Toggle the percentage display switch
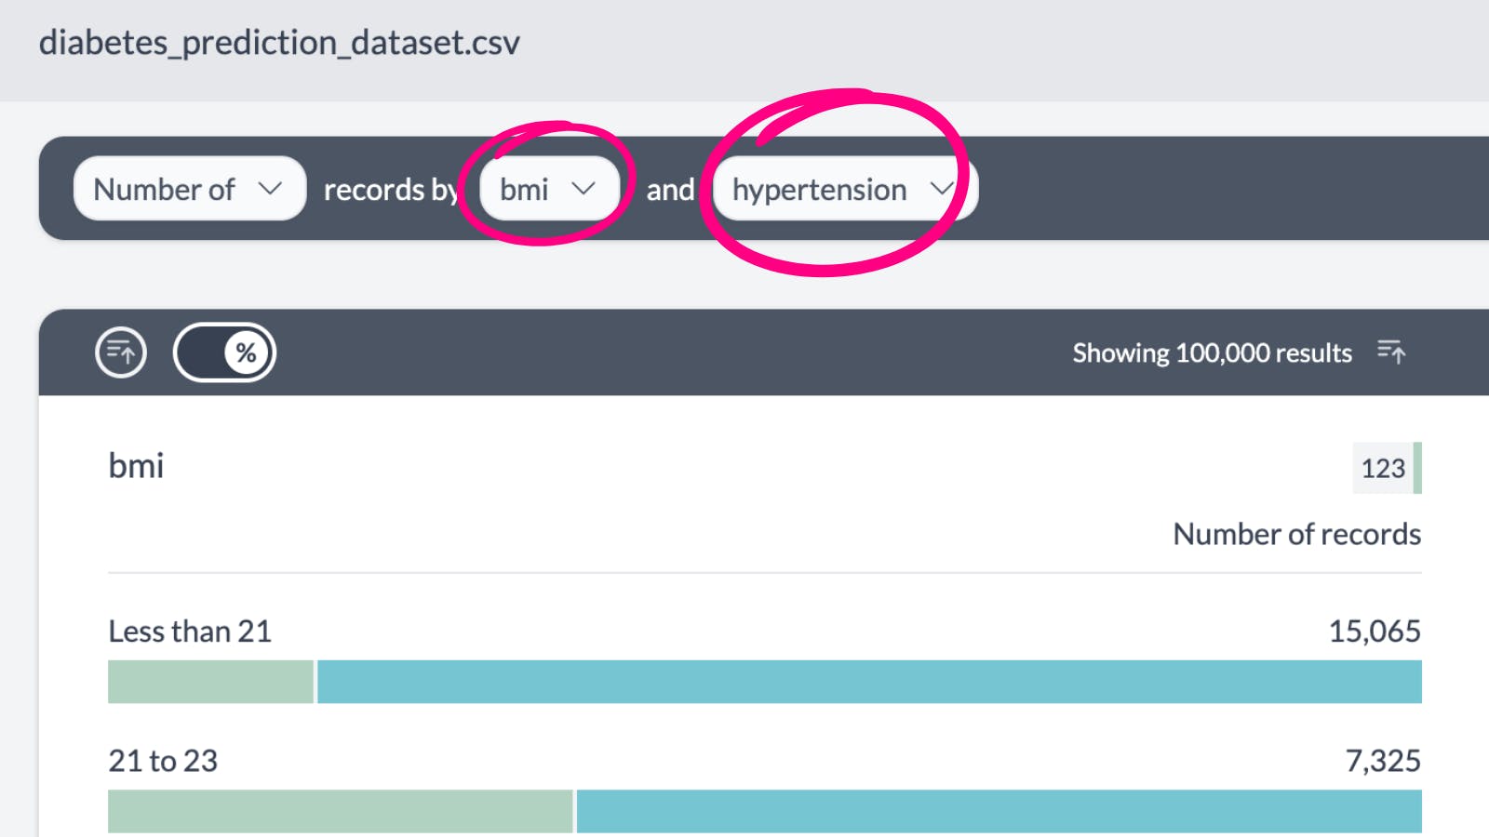1489x837 pixels. [224, 352]
